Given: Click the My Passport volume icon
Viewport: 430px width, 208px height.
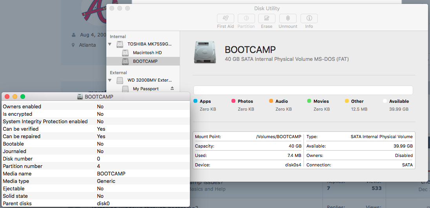Looking at the screenshot, I should tap(125, 89).
